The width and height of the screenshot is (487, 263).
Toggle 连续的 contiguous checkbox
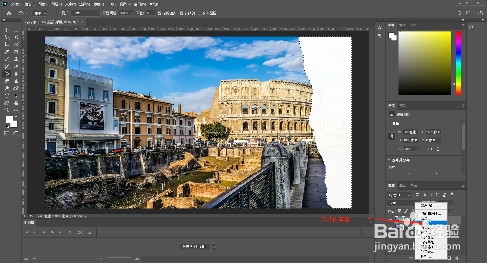coord(181,13)
